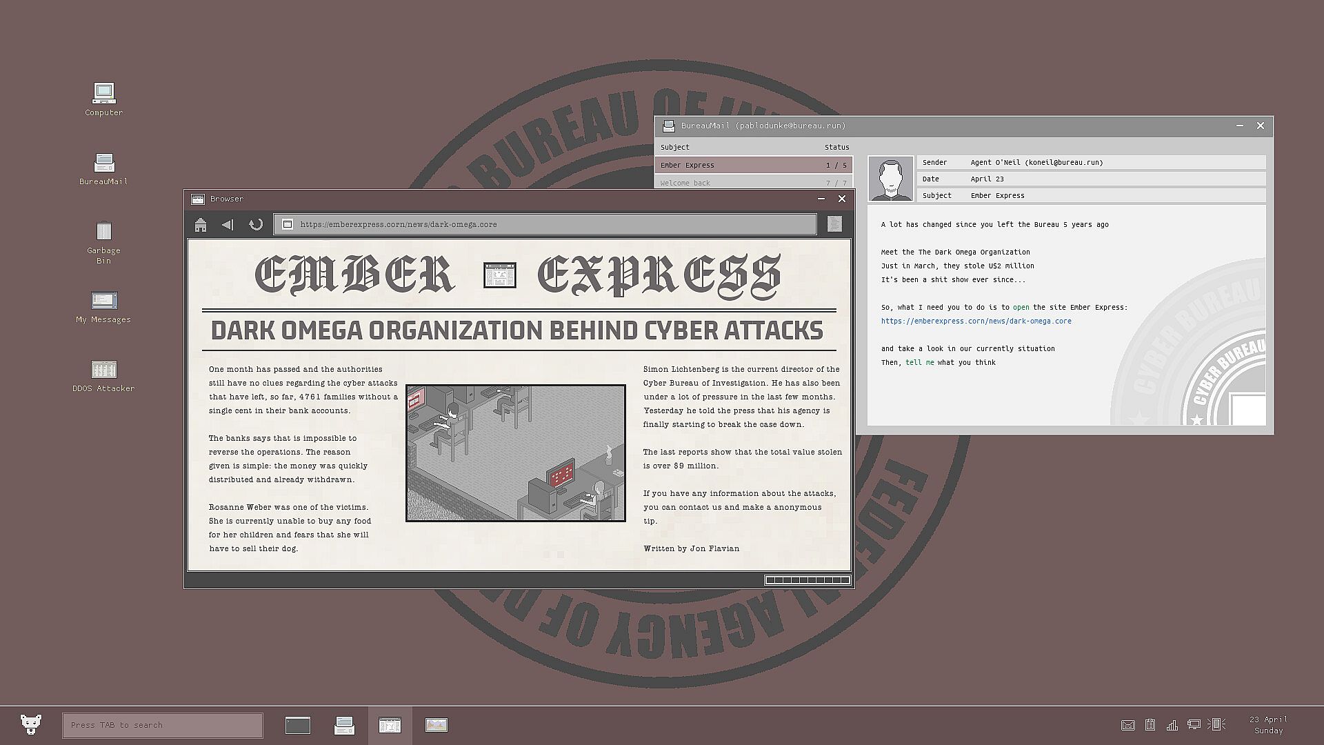Select the Welcome back email

[753, 183]
